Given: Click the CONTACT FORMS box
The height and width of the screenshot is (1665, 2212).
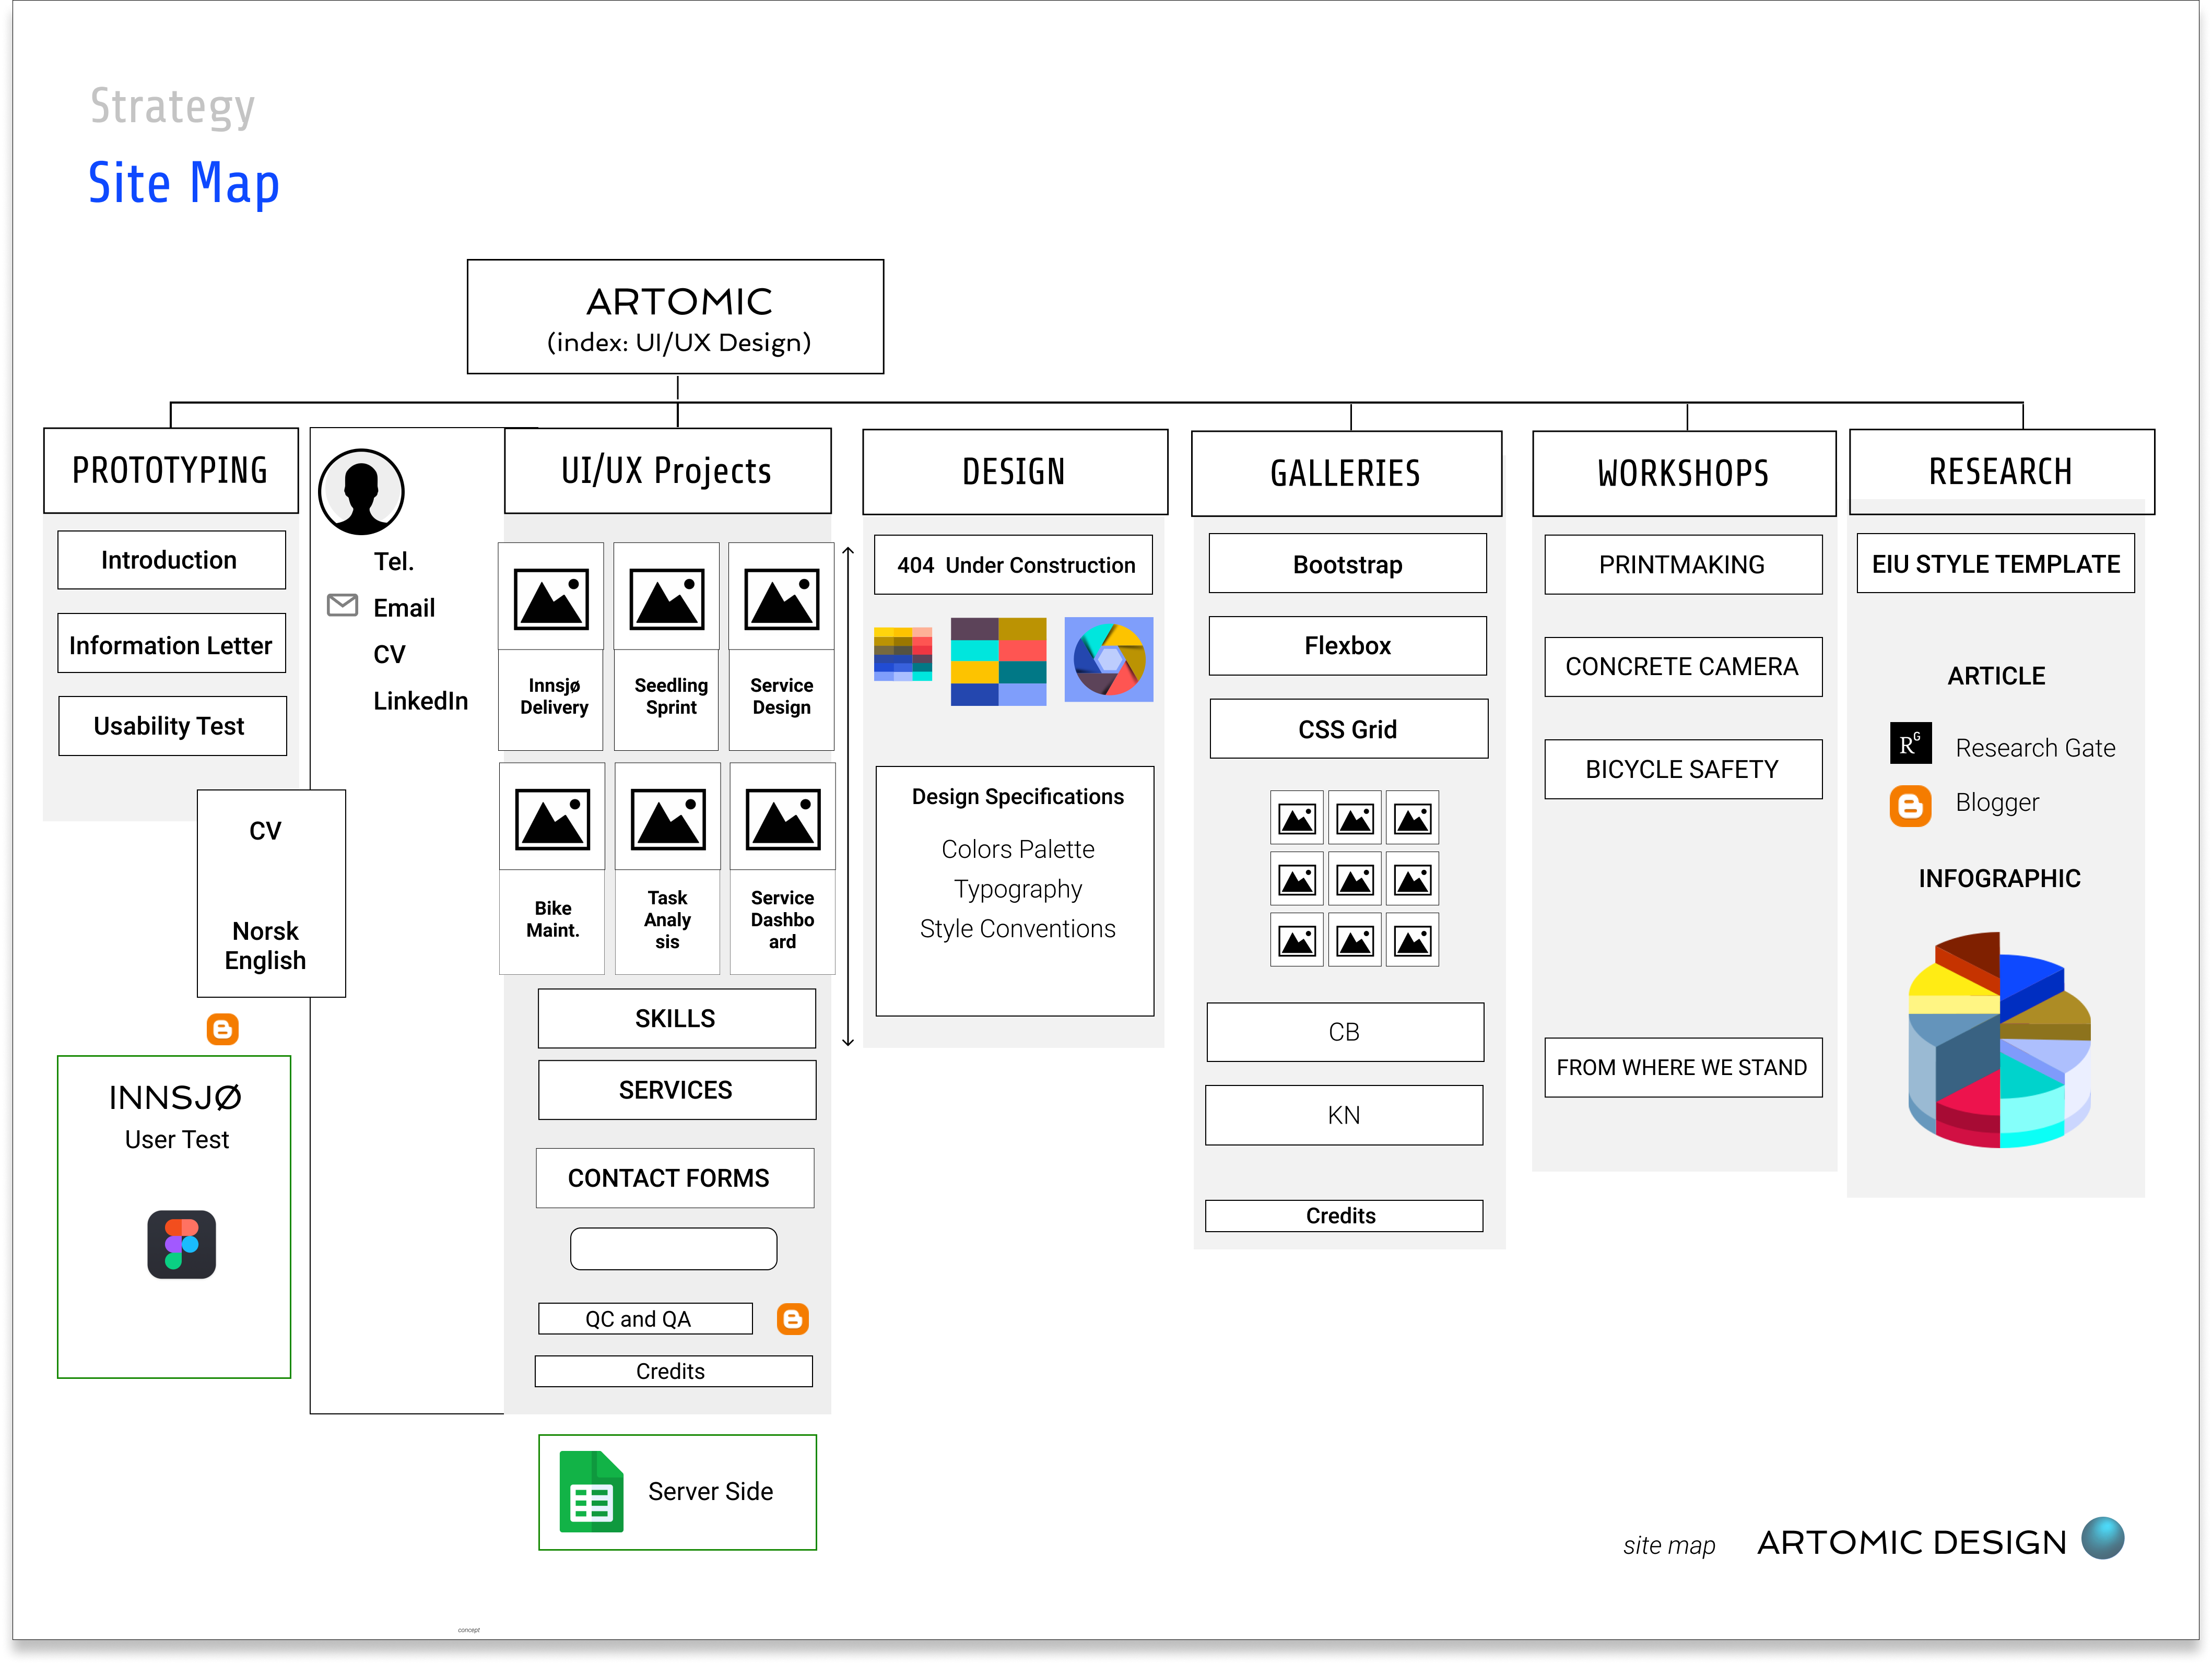Looking at the screenshot, I should click(675, 1178).
